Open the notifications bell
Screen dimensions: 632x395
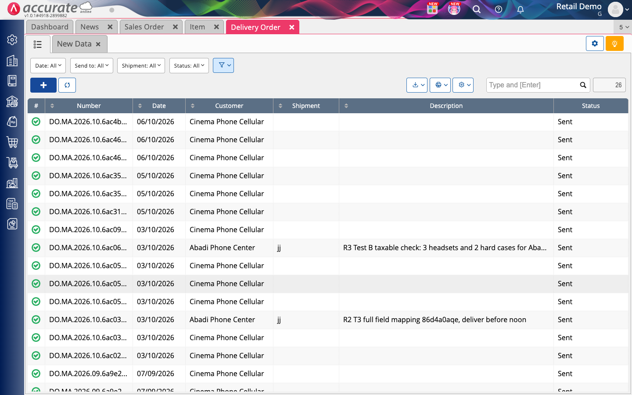click(521, 9)
